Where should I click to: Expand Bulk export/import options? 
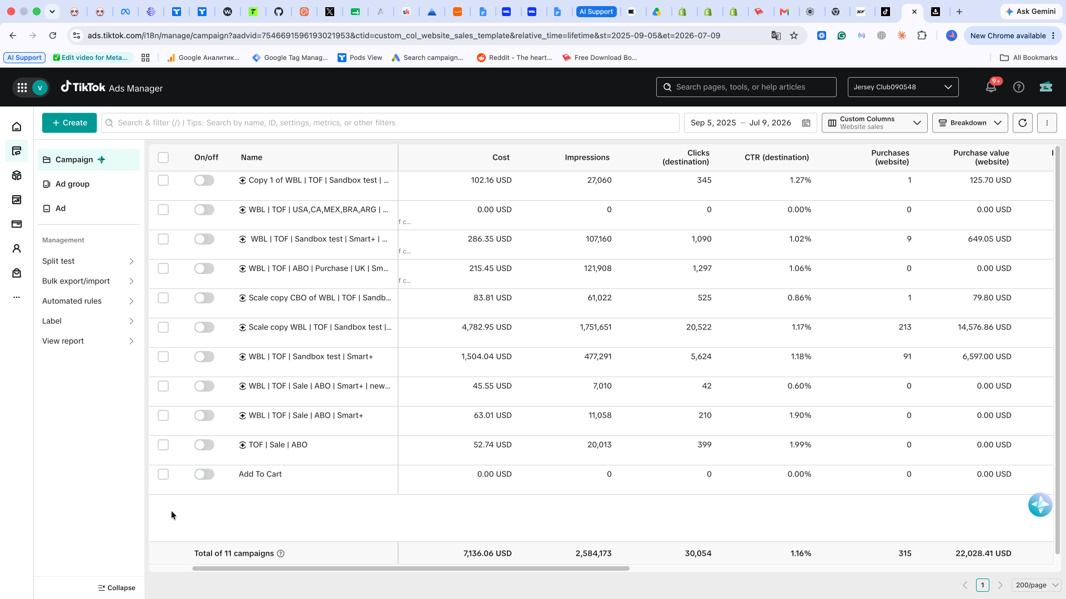(x=89, y=281)
